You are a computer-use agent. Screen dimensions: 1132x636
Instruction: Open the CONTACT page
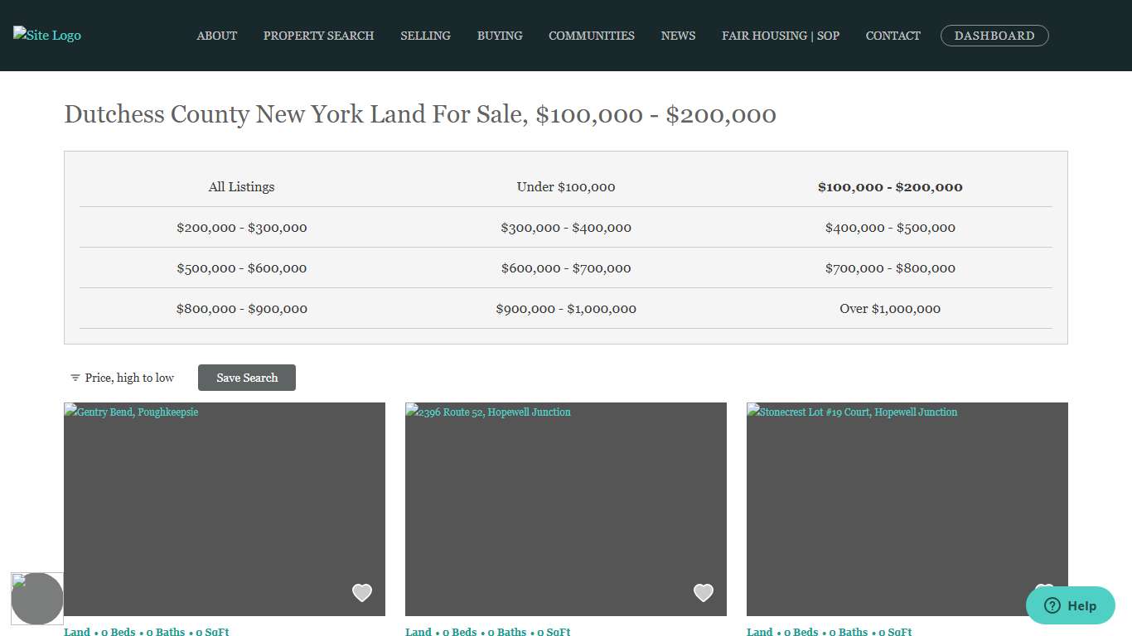pos(893,36)
